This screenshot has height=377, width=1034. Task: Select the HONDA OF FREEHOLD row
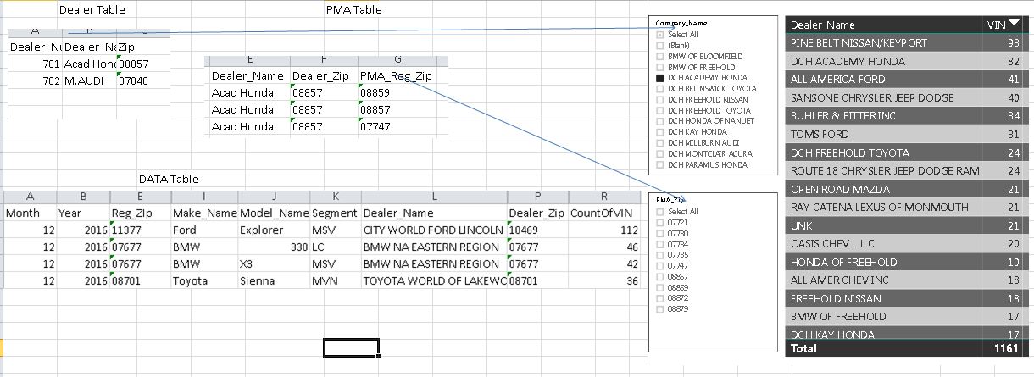(906, 262)
